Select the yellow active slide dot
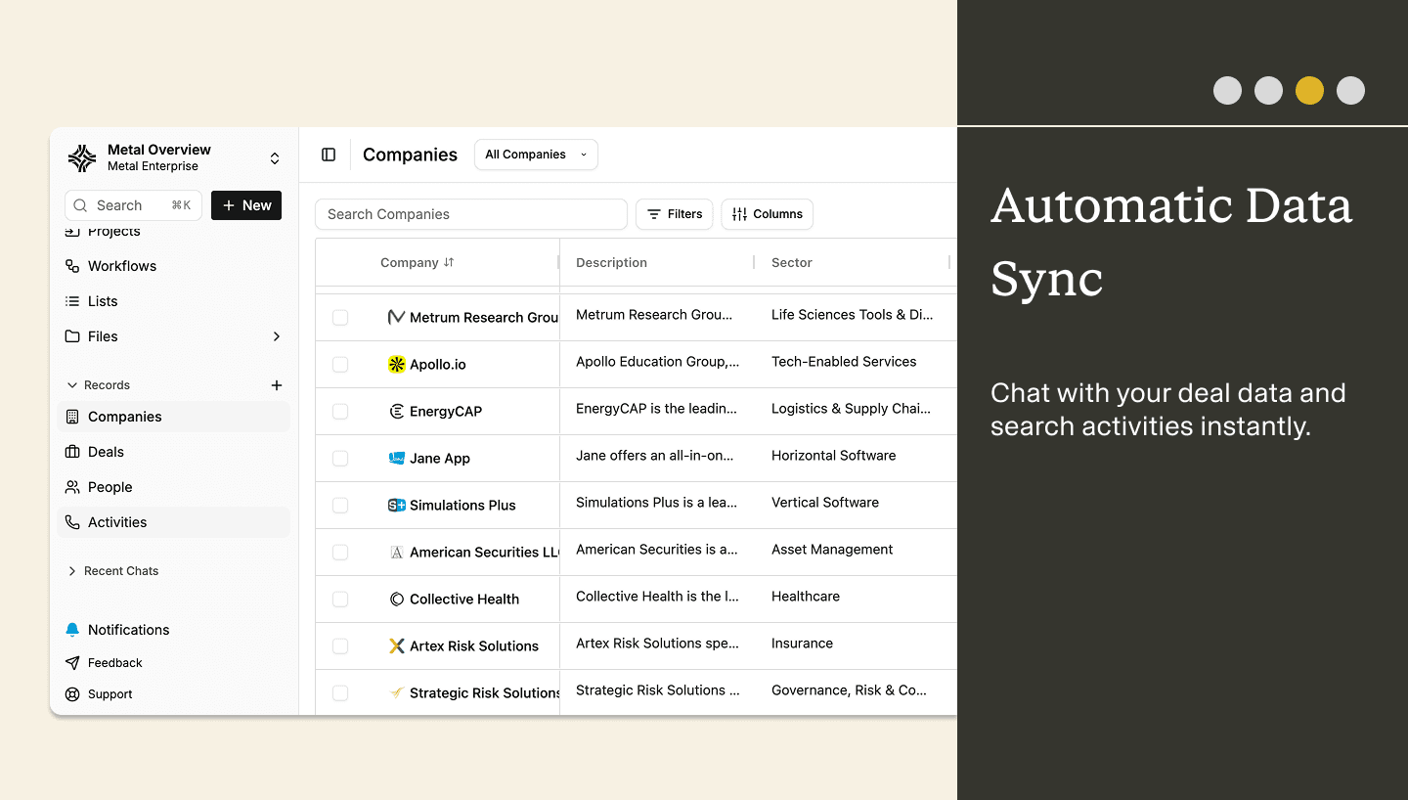The width and height of the screenshot is (1408, 800). [1309, 91]
